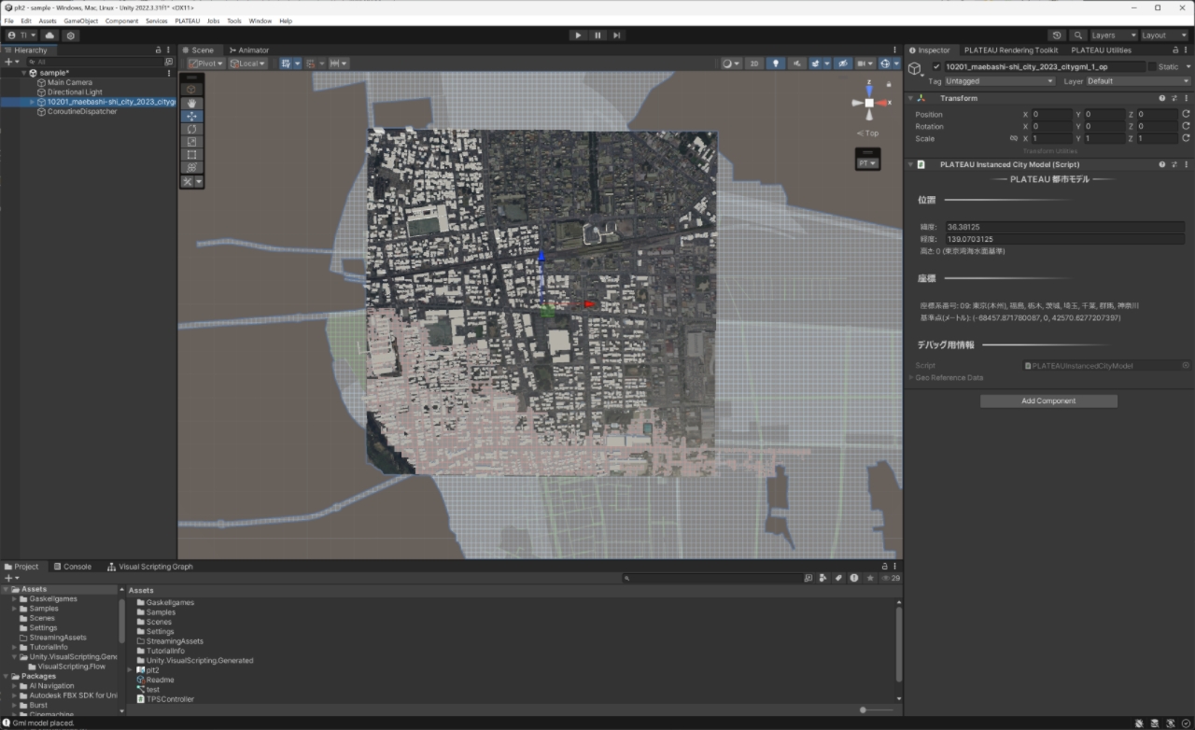Click the global search magnifier icon

coord(1078,35)
